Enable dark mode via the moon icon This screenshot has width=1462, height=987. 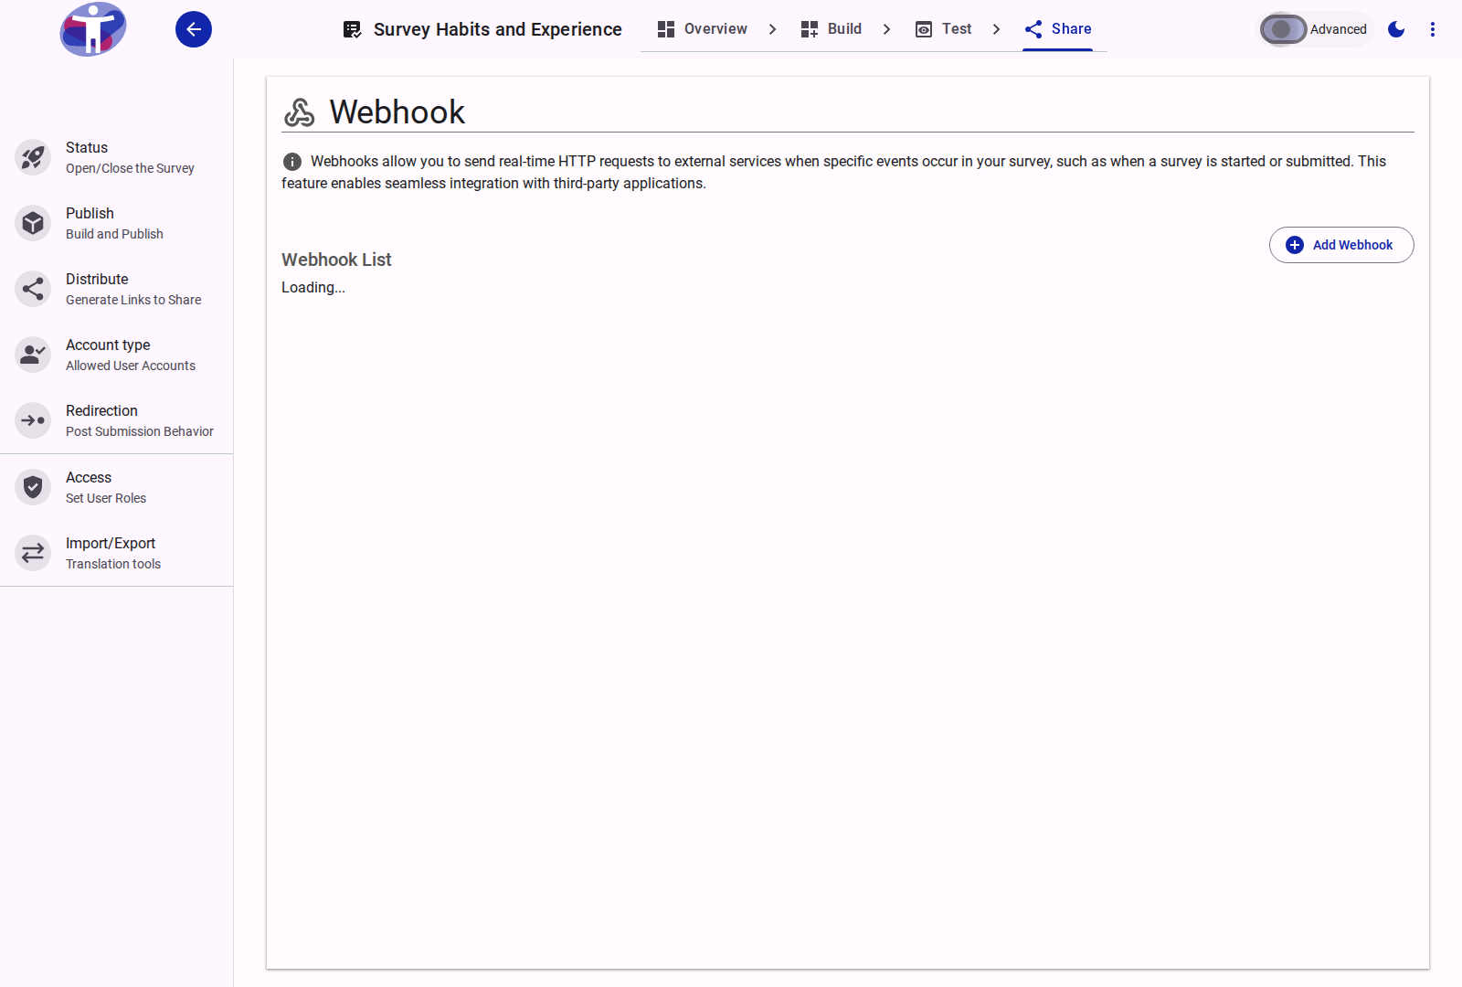1396,29
